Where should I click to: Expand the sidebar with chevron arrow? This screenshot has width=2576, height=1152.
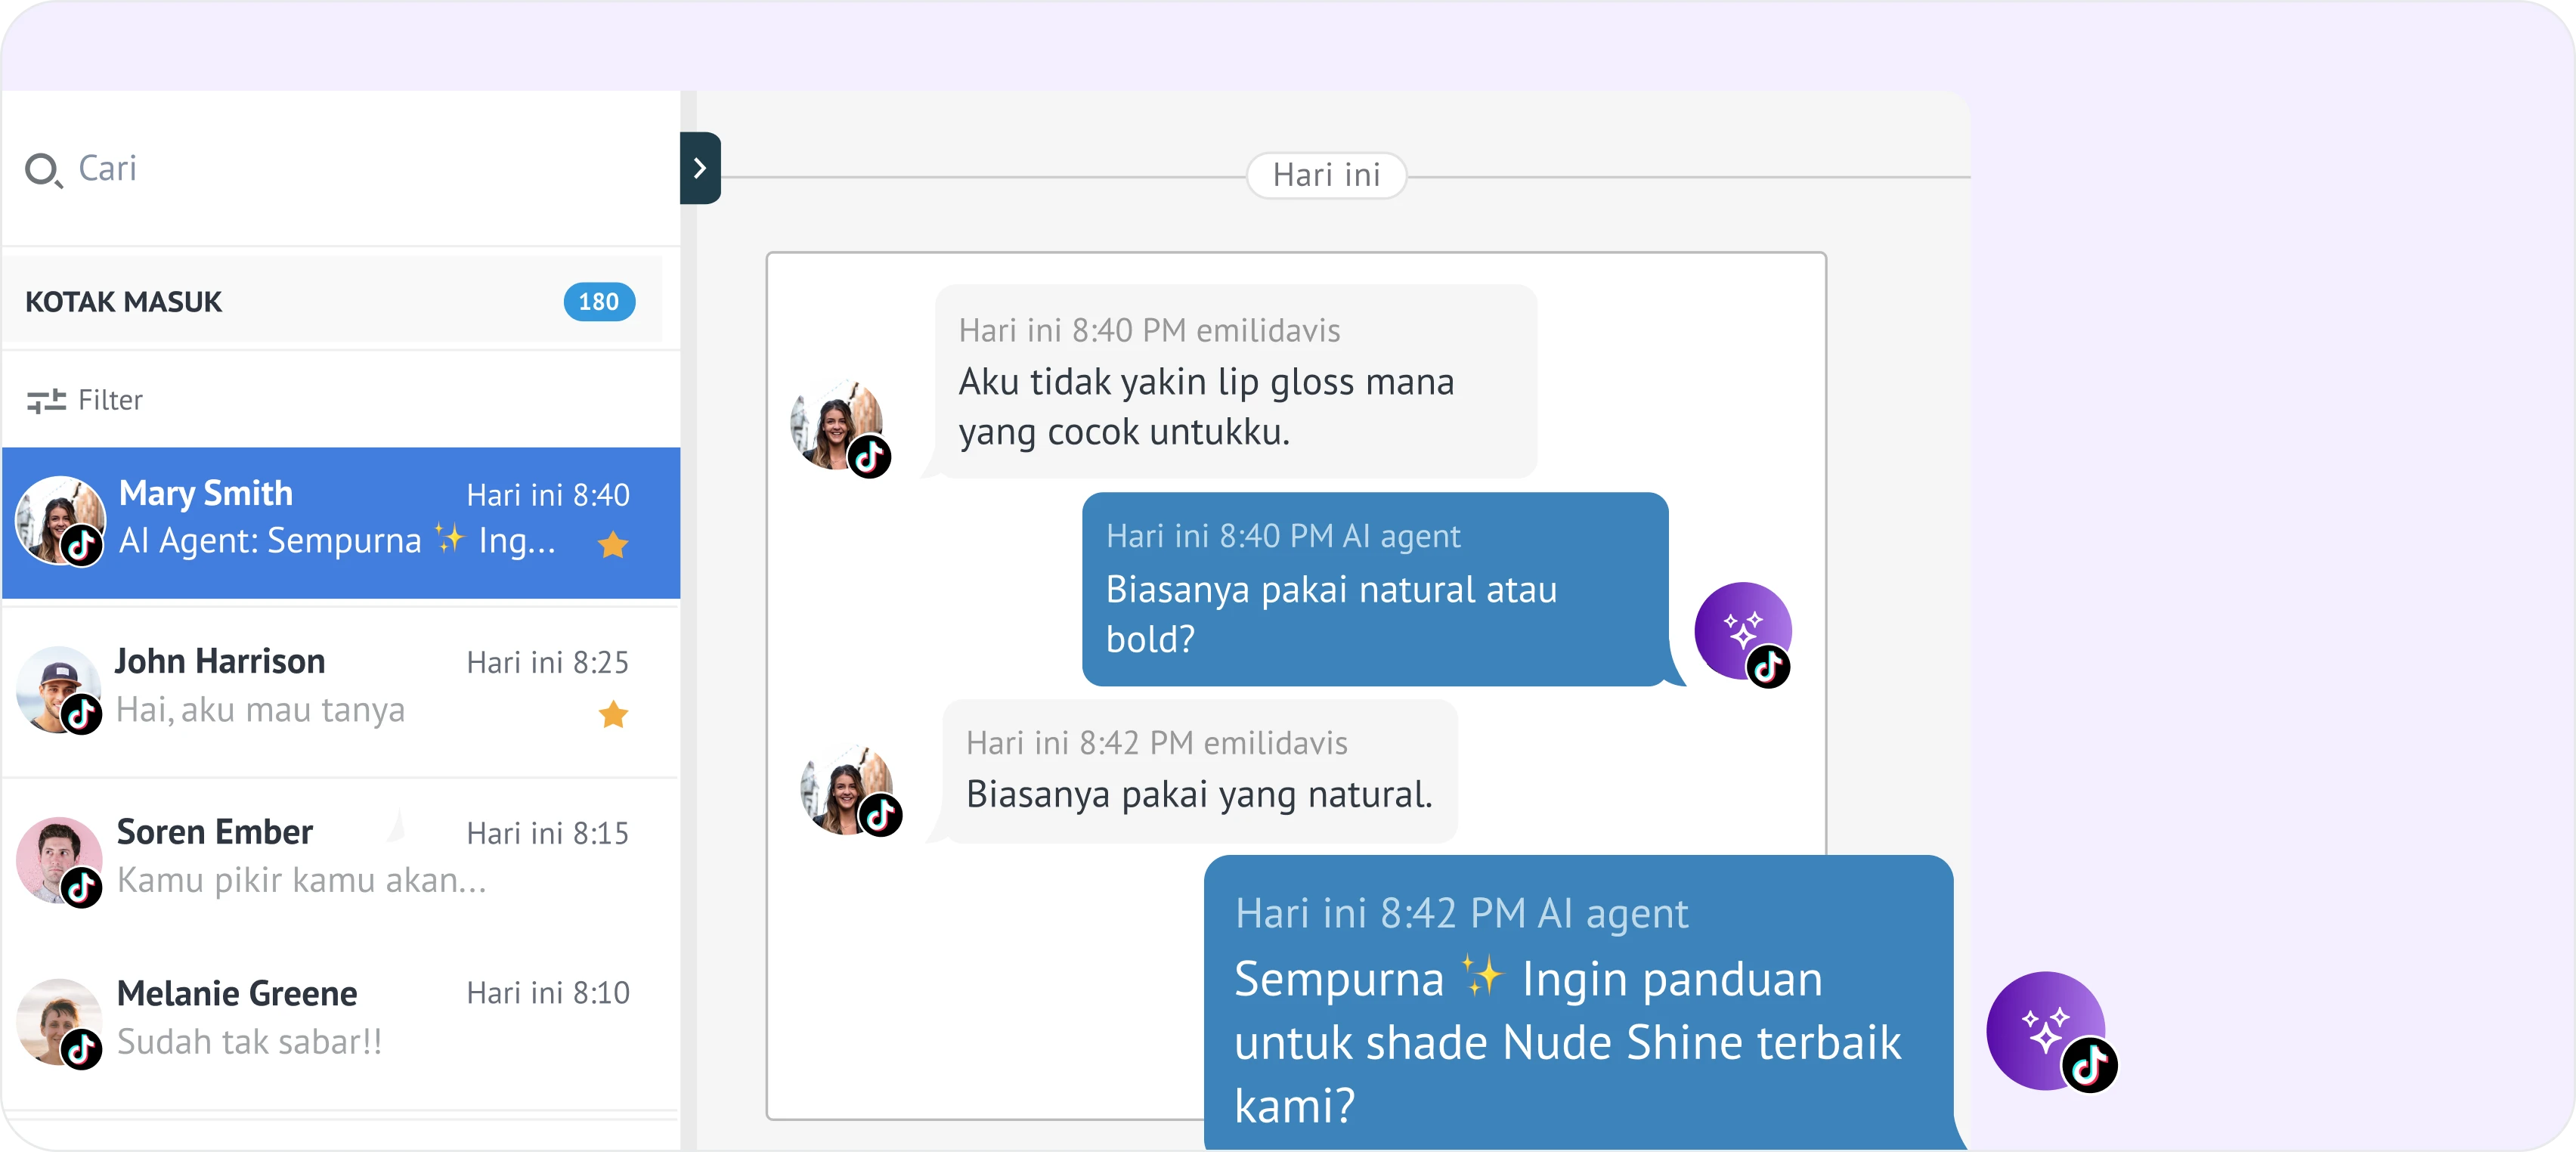[x=700, y=168]
